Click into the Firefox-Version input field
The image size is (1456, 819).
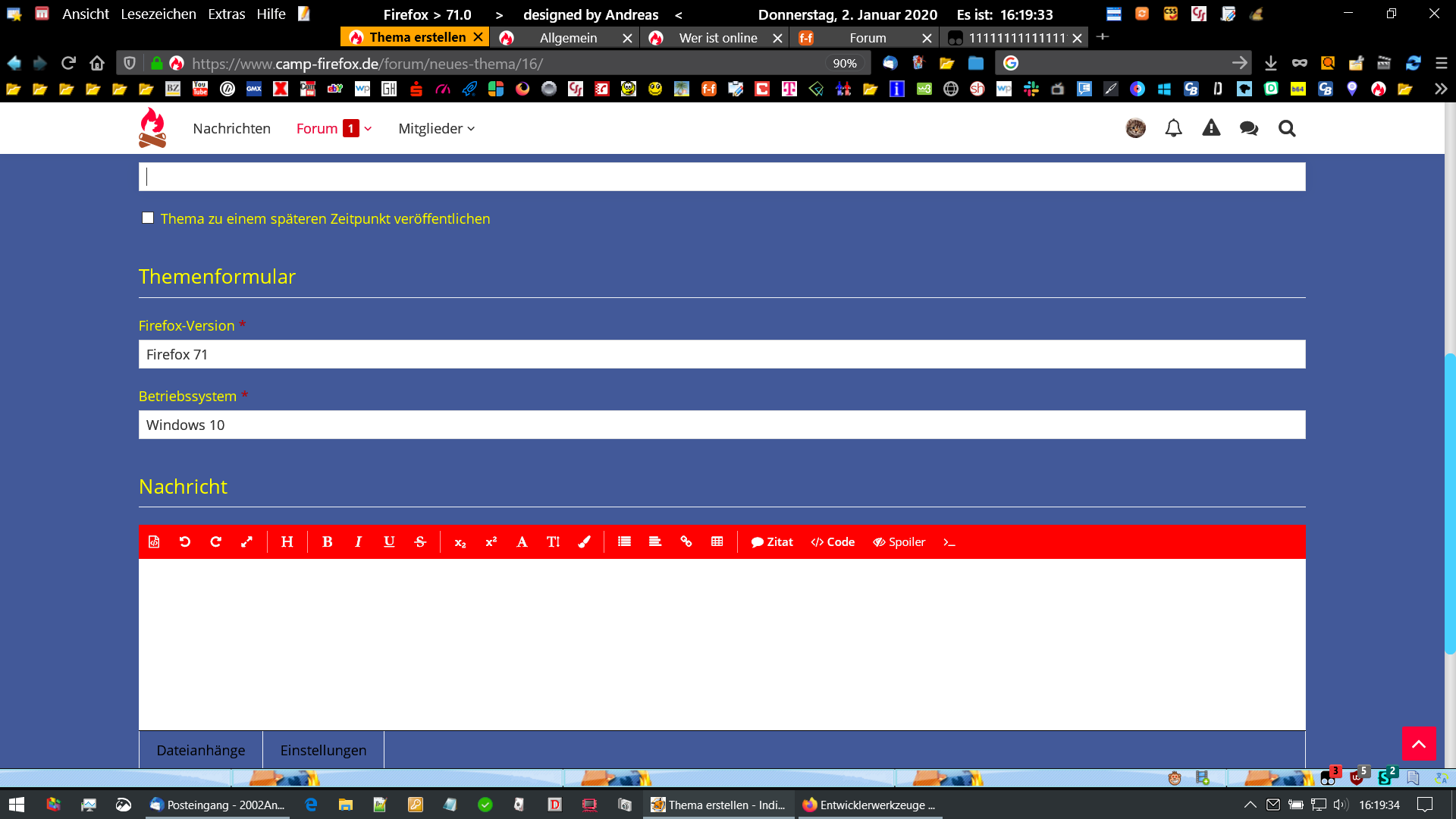(721, 354)
